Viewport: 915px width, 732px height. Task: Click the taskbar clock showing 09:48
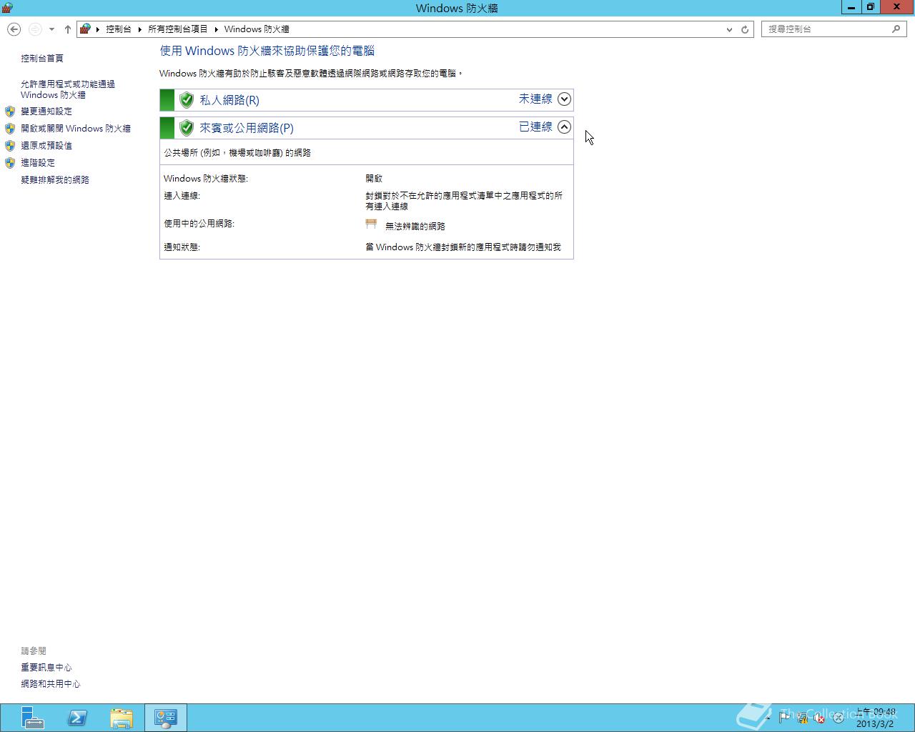click(x=876, y=718)
